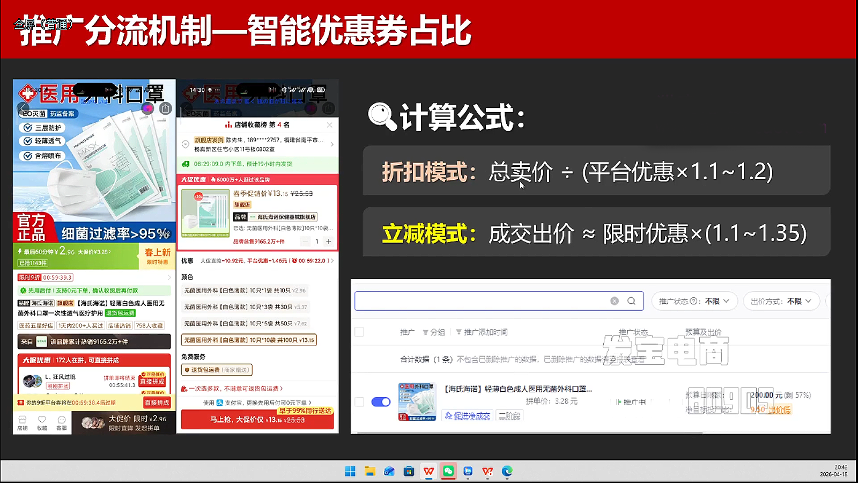Clear the search box with the X icon

(x=615, y=301)
